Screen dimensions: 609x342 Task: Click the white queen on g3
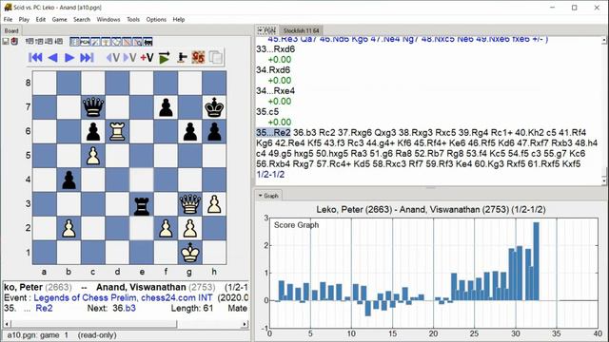click(190, 203)
